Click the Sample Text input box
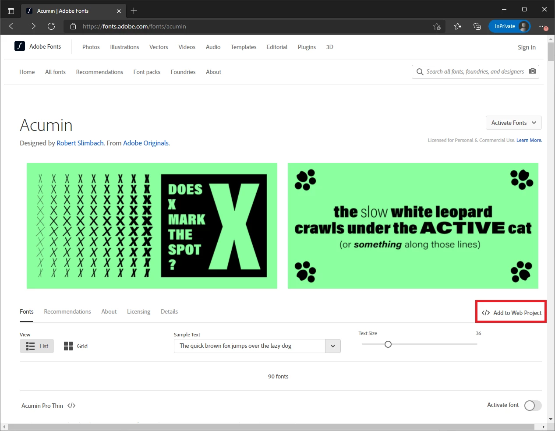This screenshot has height=431, width=555. (250, 346)
